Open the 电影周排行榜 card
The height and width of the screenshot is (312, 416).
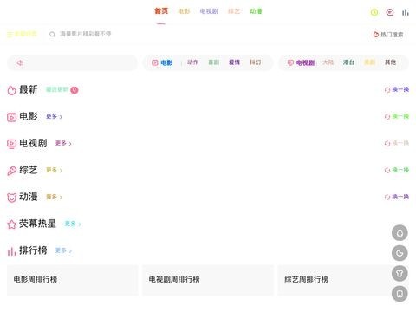[73, 280]
